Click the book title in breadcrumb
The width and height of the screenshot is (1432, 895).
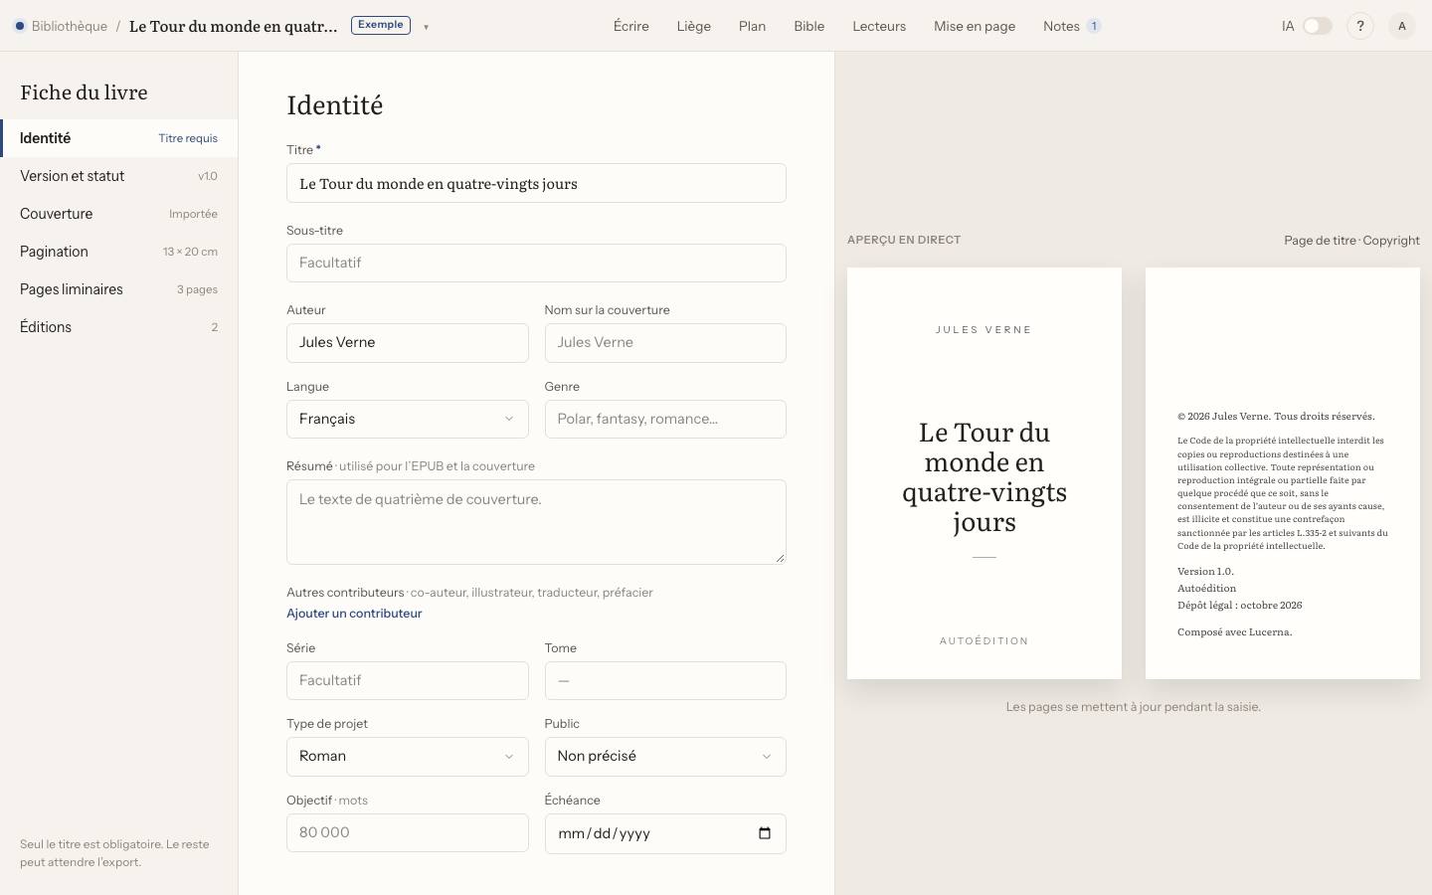[234, 26]
